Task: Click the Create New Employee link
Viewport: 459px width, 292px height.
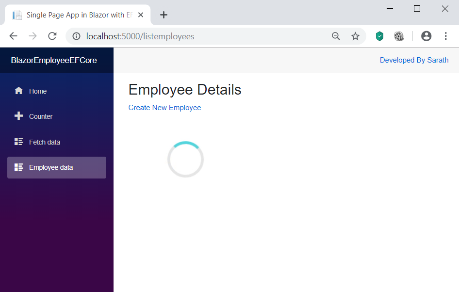Action: coord(165,108)
